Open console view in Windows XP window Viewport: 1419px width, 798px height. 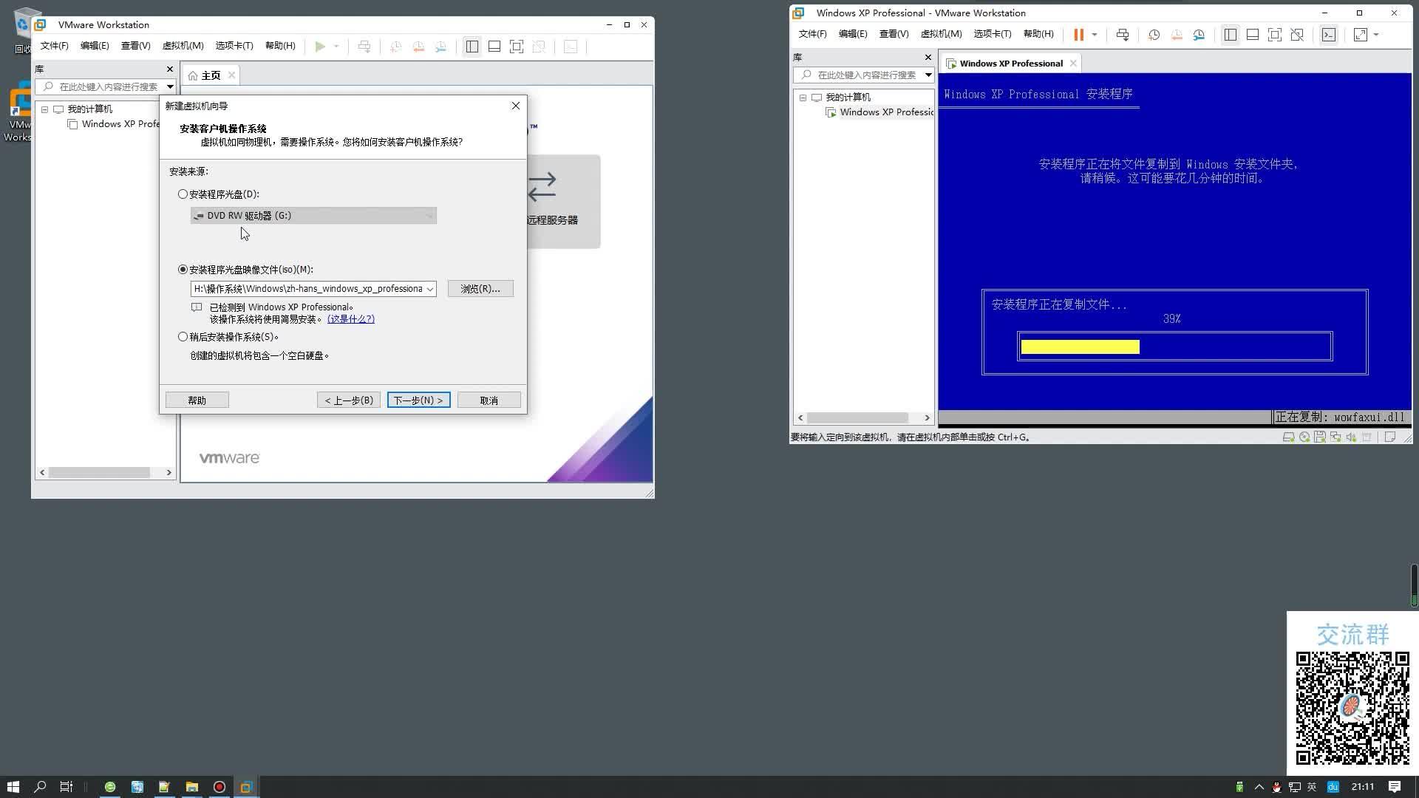[1329, 35]
